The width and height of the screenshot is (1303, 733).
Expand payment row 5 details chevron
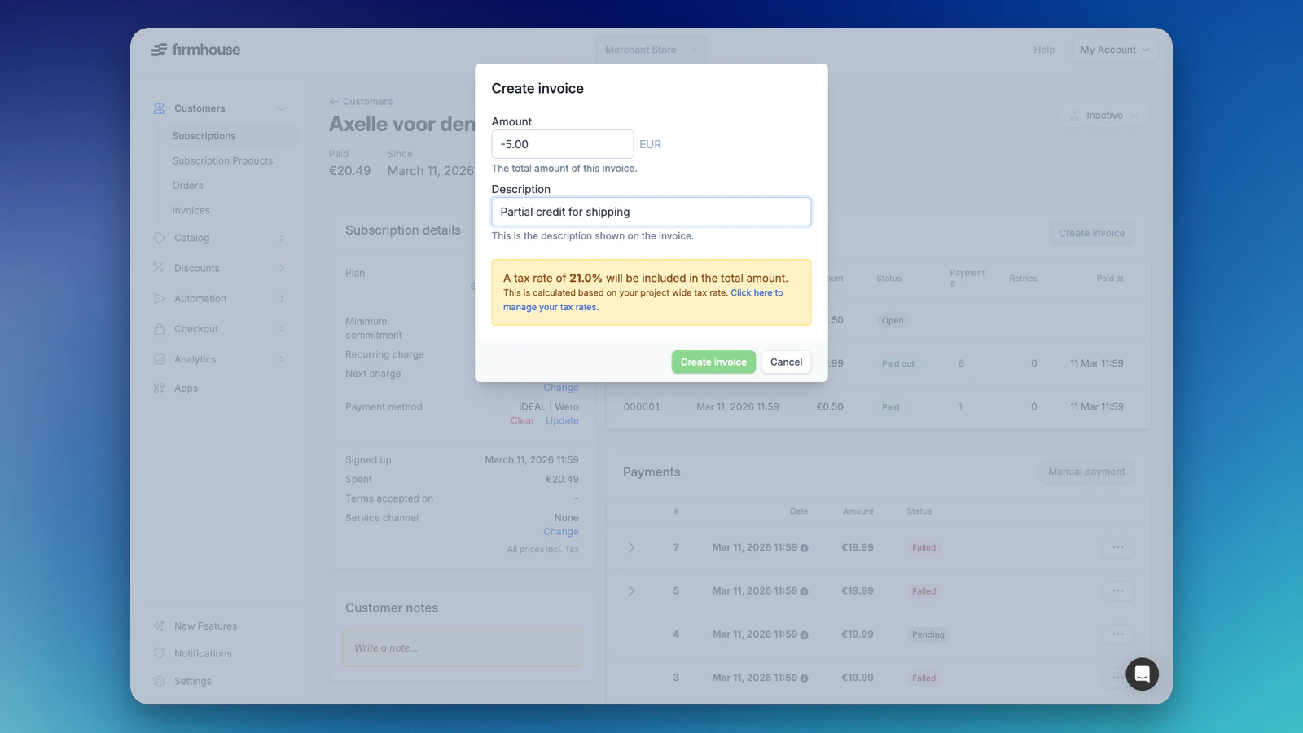(632, 590)
